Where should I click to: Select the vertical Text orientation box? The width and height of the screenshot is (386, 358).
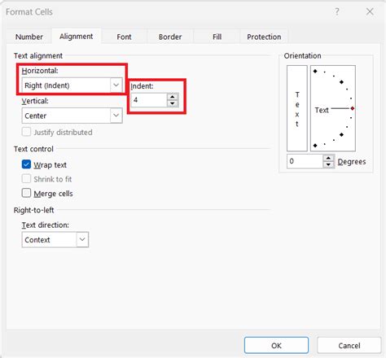click(x=297, y=108)
